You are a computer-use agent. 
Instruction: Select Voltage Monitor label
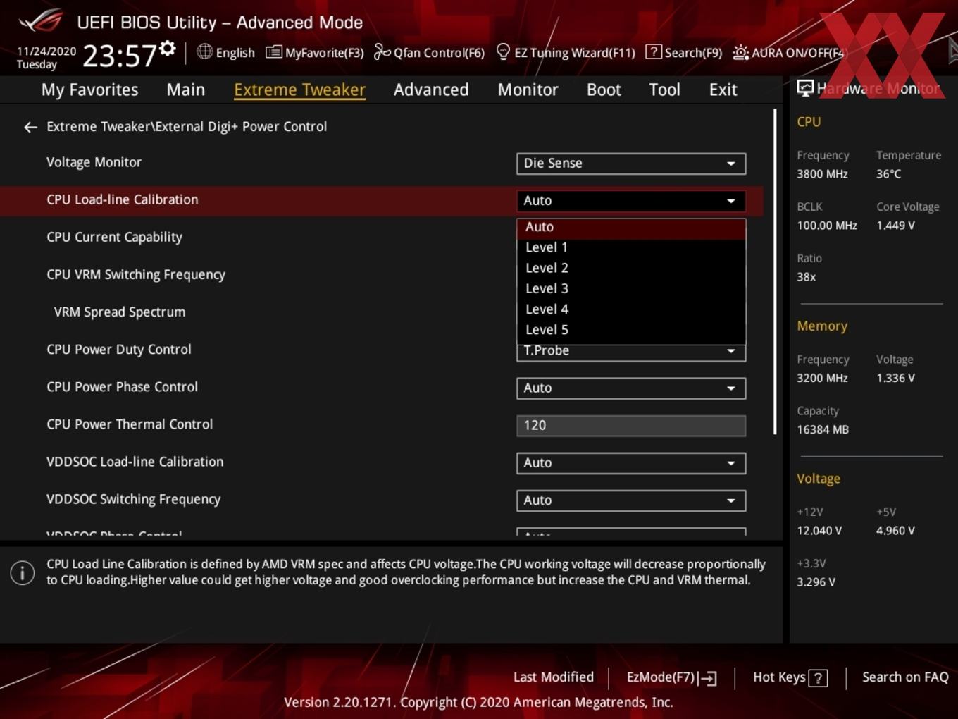click(x=94, y=162)
